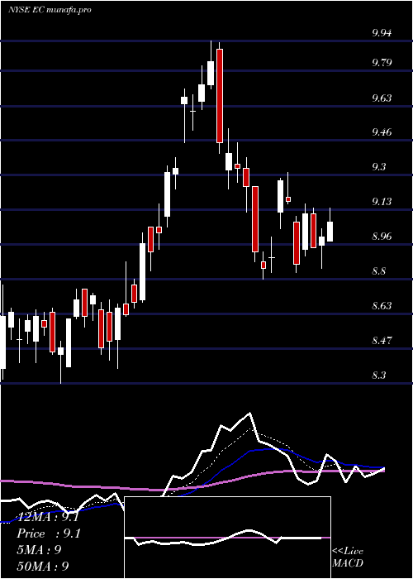Click the 8.8 price axis label
The height and width of the screenshot is (579, 413).
[x=378, y=271]
